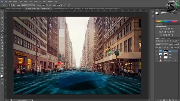Screen dimensions: 180x101
Task: Open the brush Opacity slider dropdown
Action: coord(47,5)
